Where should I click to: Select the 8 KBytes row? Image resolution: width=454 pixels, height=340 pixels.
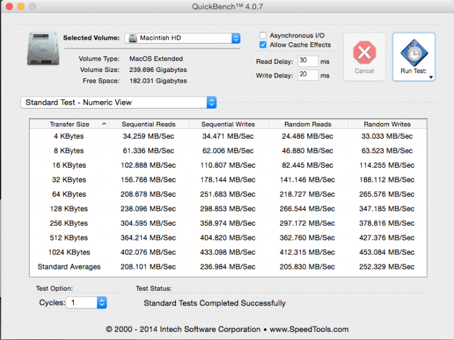click(x=228, y=151)
